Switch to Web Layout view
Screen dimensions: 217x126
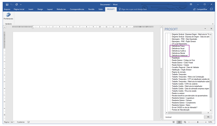(x=185, y=122)
